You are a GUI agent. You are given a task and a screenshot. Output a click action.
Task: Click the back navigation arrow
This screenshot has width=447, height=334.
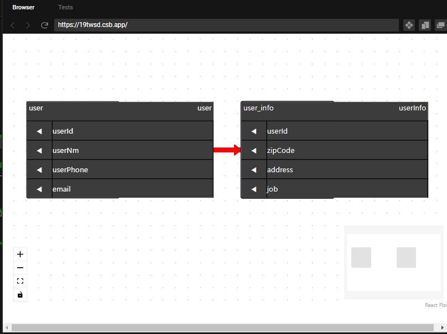(x=12, y=25)
